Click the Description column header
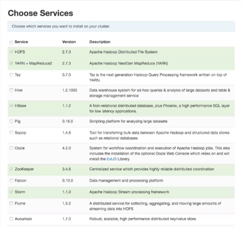 click(x=100, y=42)
